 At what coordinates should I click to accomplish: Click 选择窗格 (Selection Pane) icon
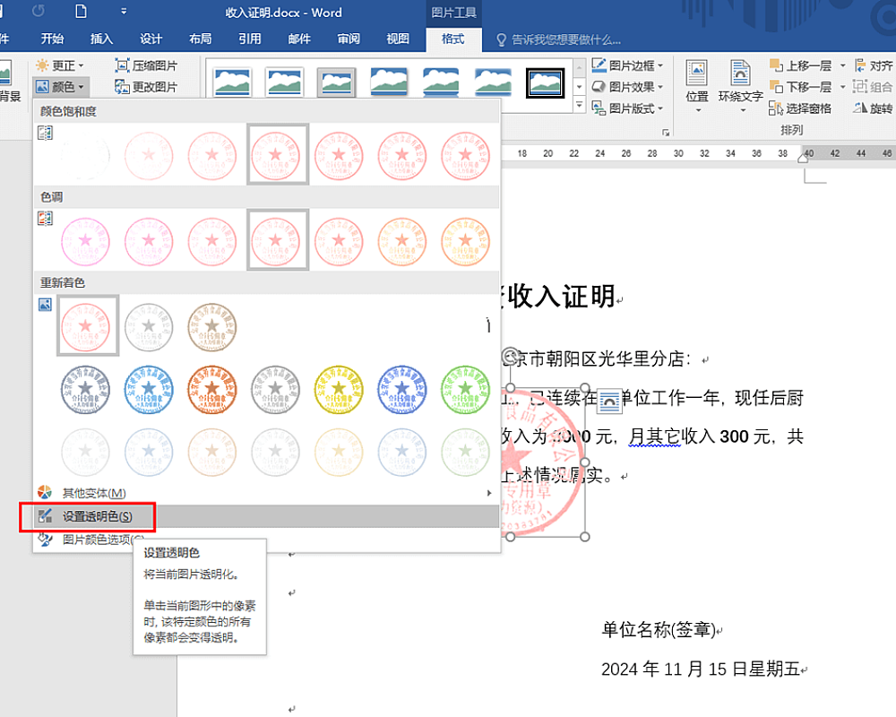click(x=776, y=108)
